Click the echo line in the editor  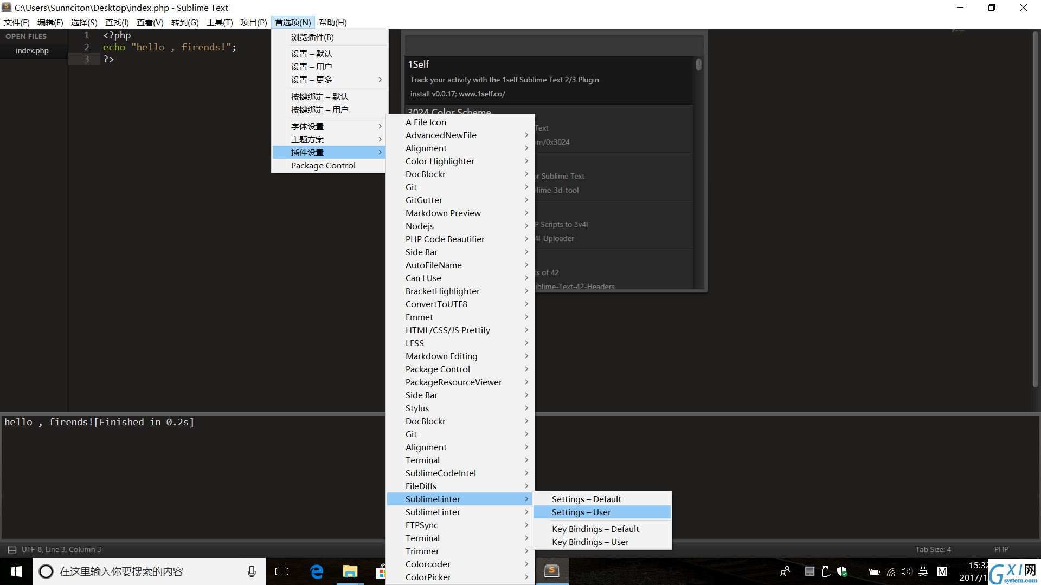pyautogui.click(x=170, y=47)
